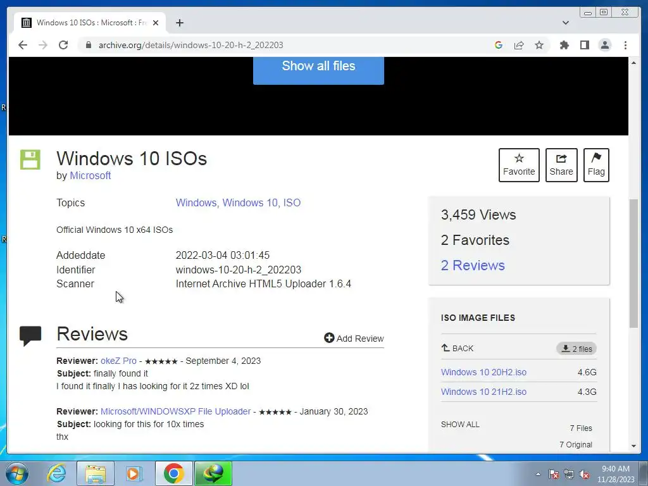
Task: Open Microsoft/WINDOWSXP File Uploader reviewer link
Action: (176, 411)
